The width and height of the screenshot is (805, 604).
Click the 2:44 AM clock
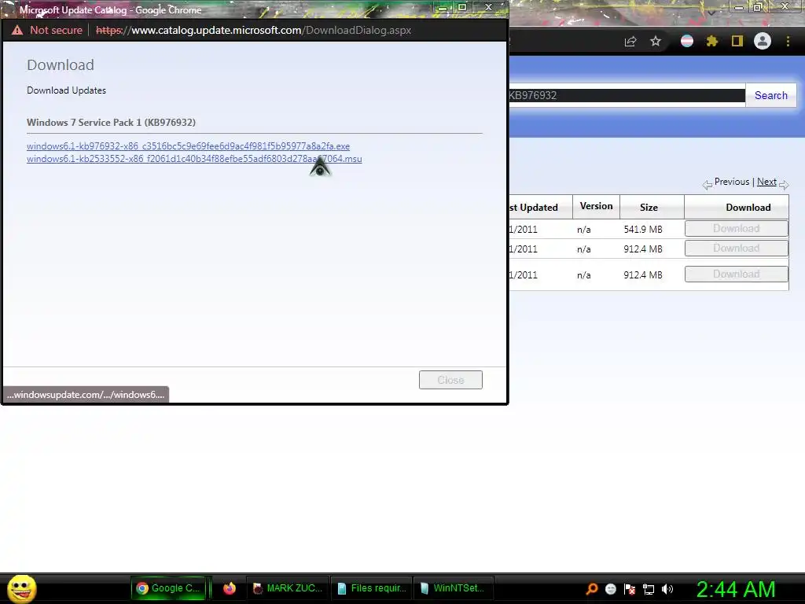(x=735, y=589)
